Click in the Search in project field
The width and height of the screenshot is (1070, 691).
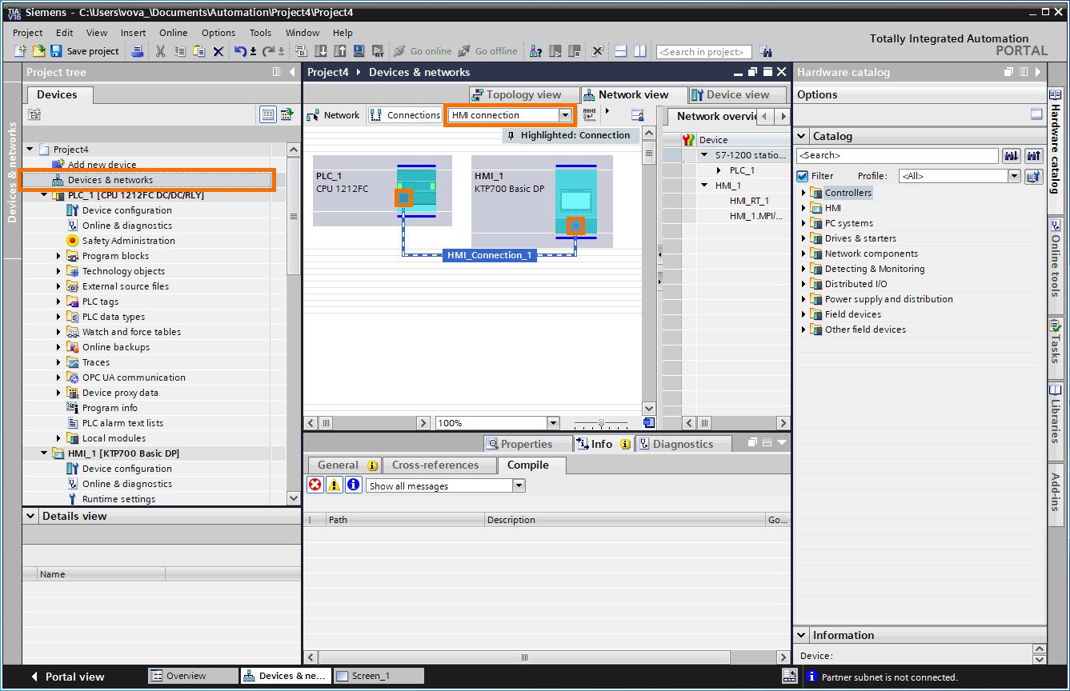[704, 52]
